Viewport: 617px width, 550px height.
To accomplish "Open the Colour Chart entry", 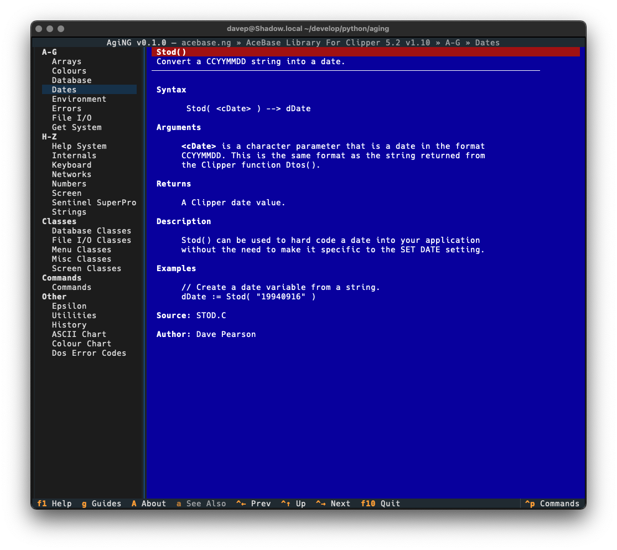I will click(x=81, y=344).
